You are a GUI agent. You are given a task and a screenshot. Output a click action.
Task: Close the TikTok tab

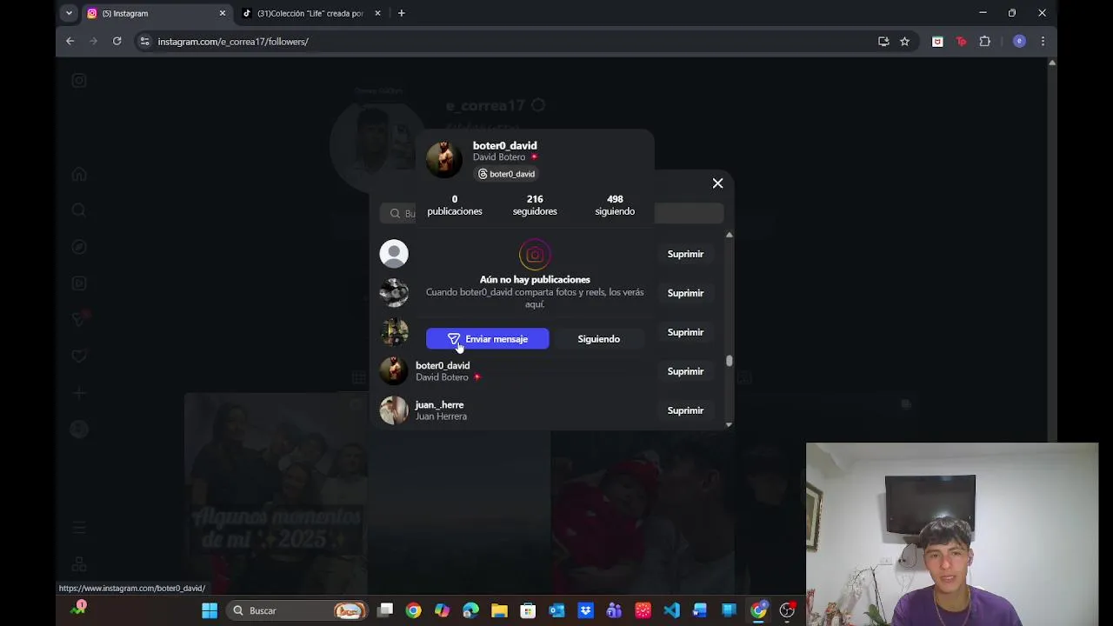click(x=377, y=13)
